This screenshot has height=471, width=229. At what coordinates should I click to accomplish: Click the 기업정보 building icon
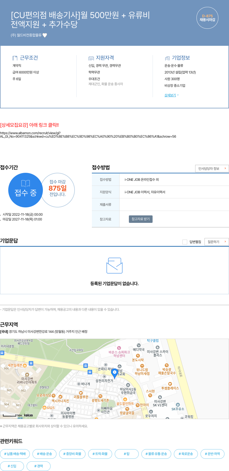point(167,58)
